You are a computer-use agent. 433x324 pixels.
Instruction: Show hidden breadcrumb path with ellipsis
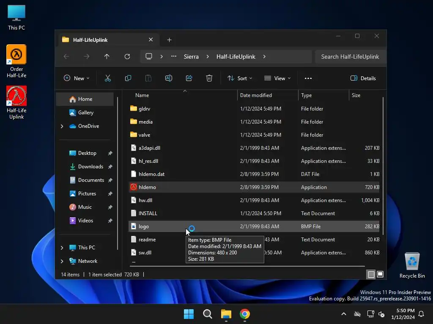[x=173, y=57]
